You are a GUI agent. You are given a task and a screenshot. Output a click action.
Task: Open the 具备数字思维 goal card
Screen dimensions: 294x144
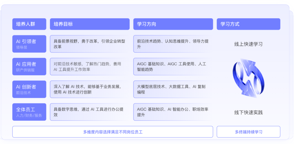tap(90, 112)
